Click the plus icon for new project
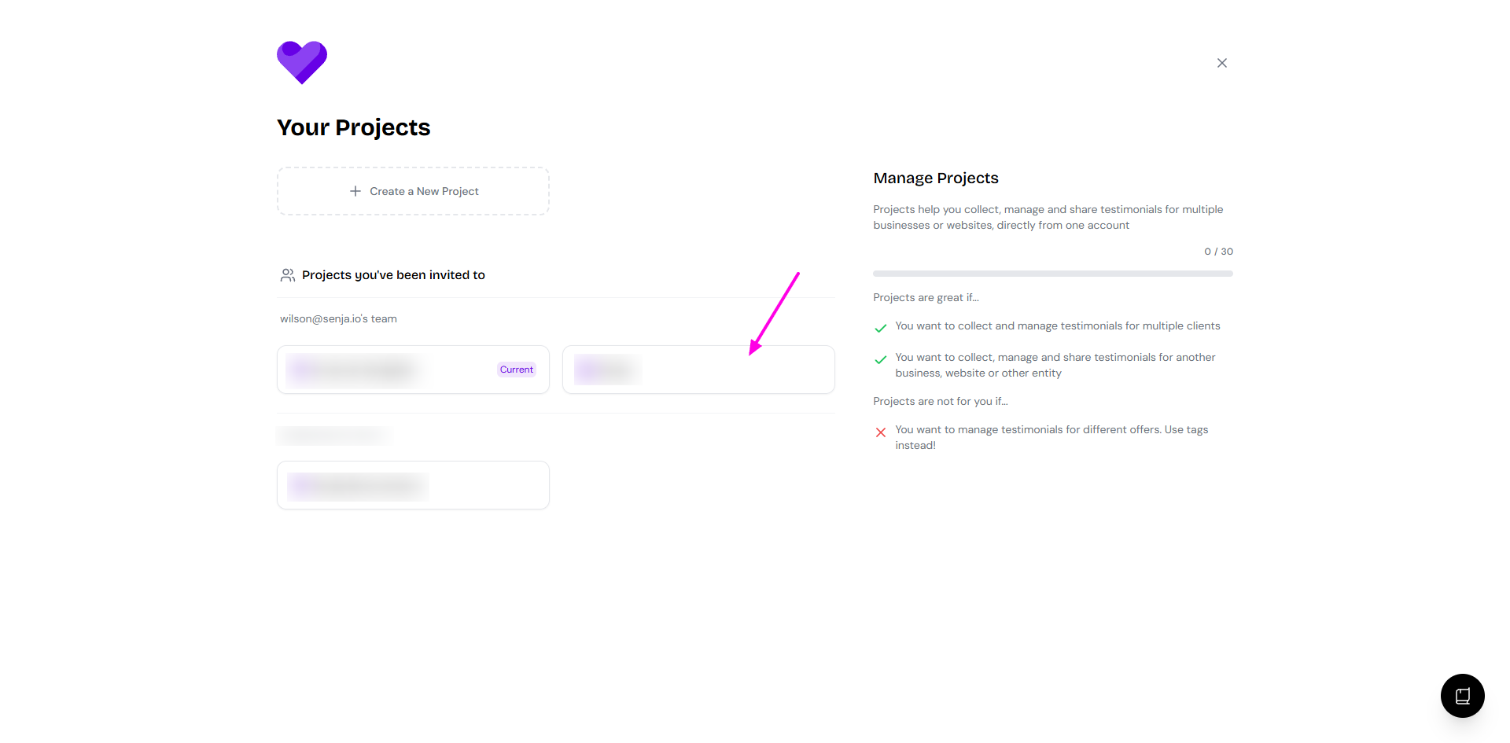Screen dimensions: 1510x743 (355, 191)
